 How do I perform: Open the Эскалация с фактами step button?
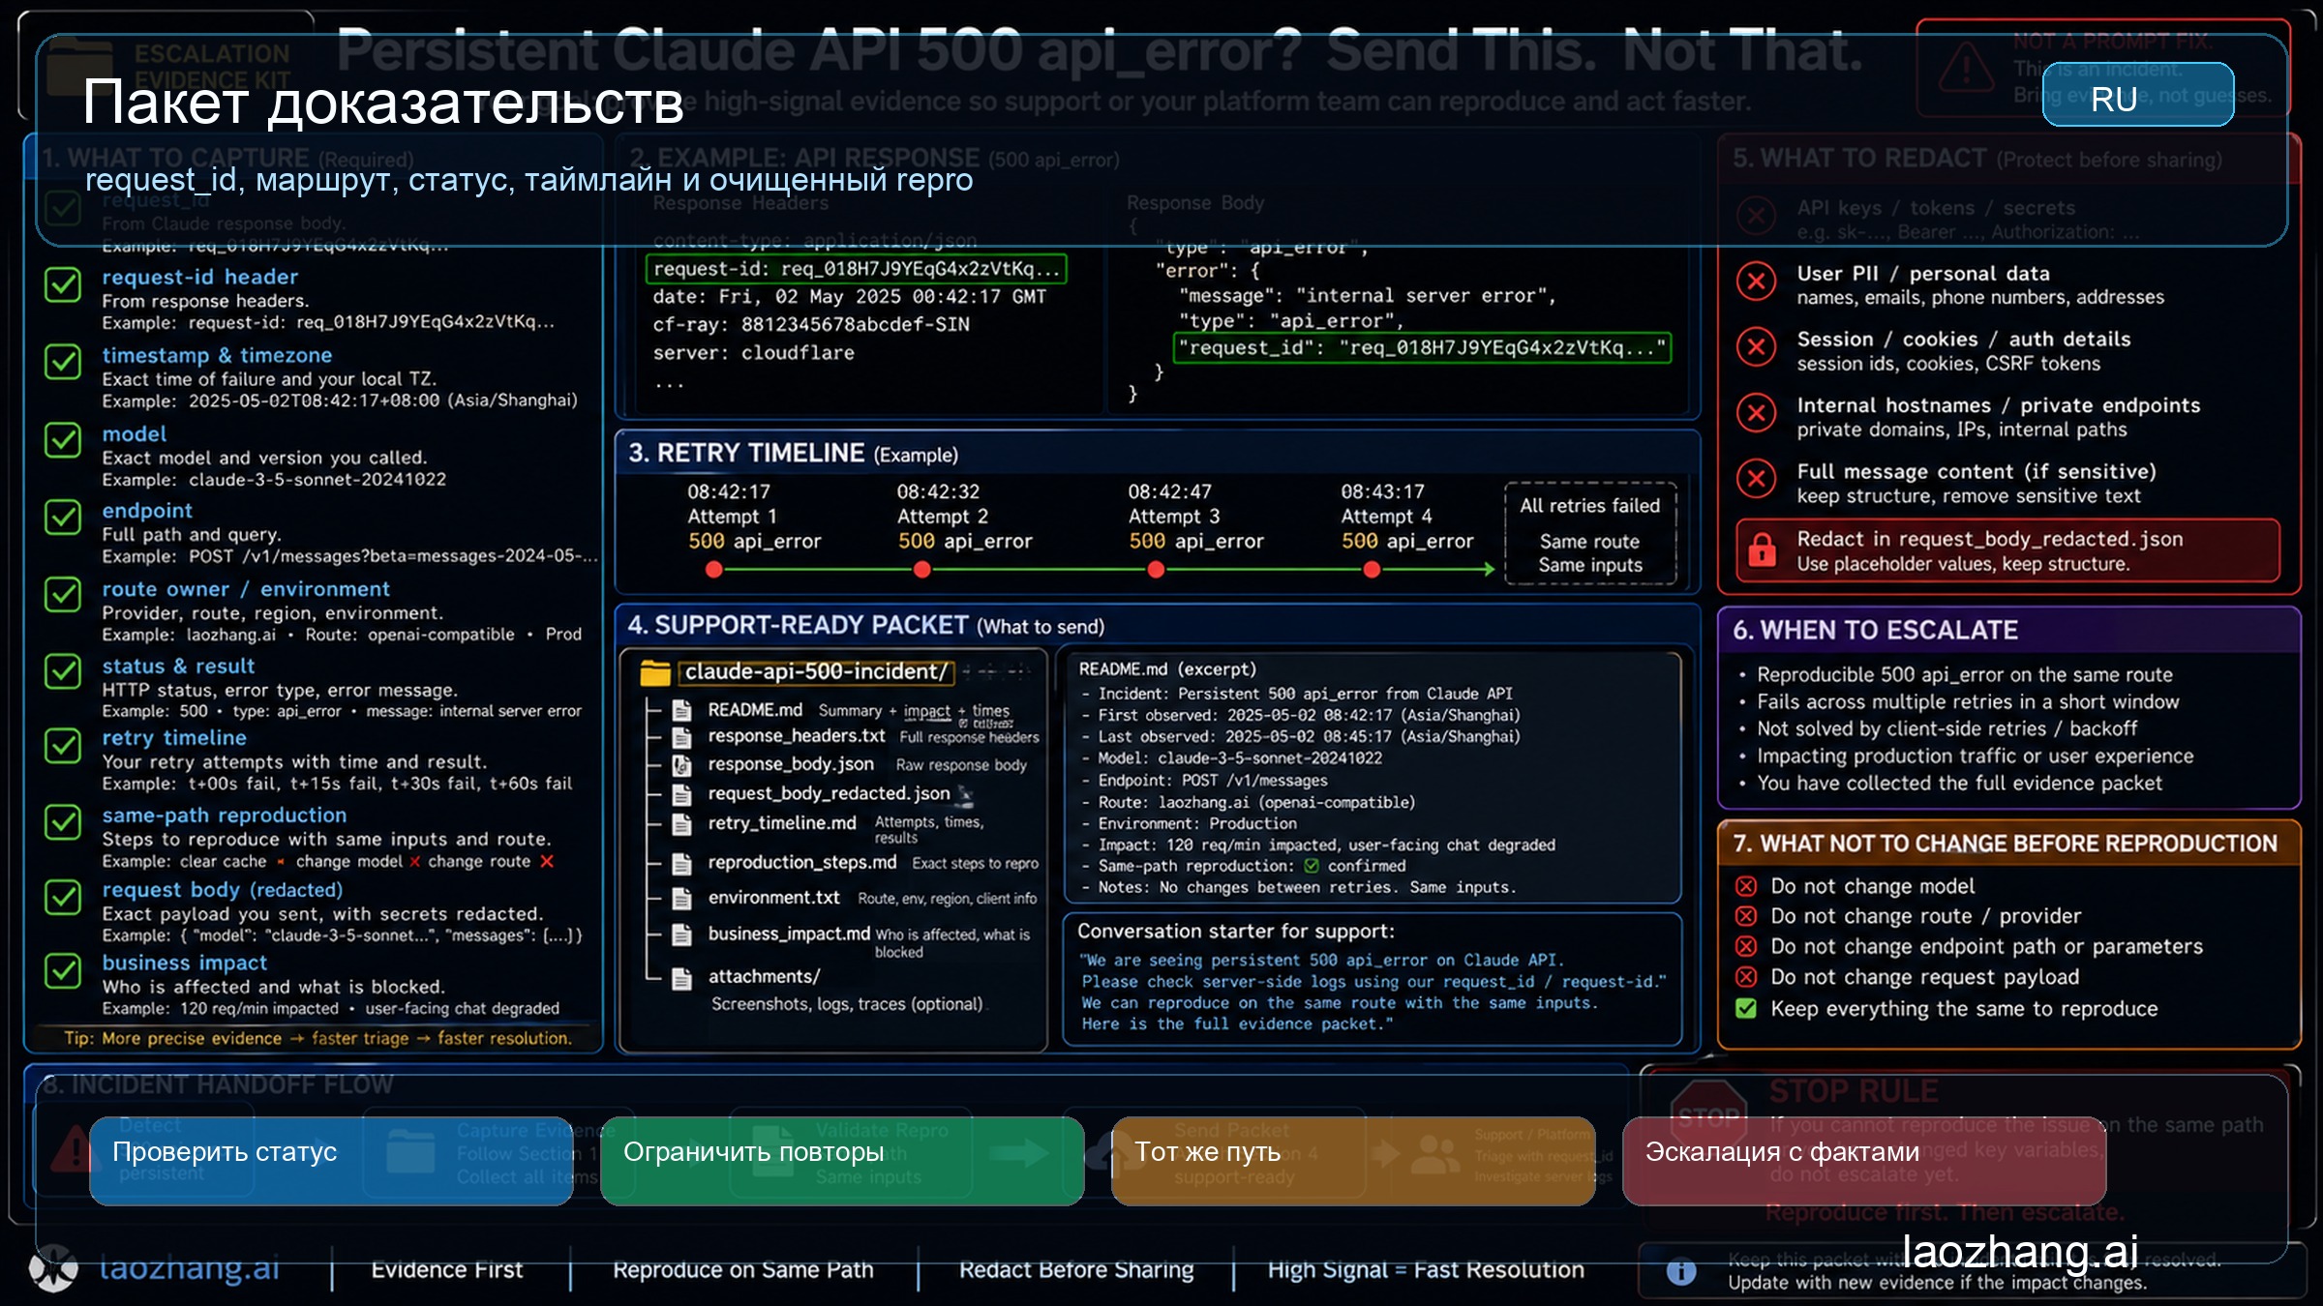pos(1864,1161)
